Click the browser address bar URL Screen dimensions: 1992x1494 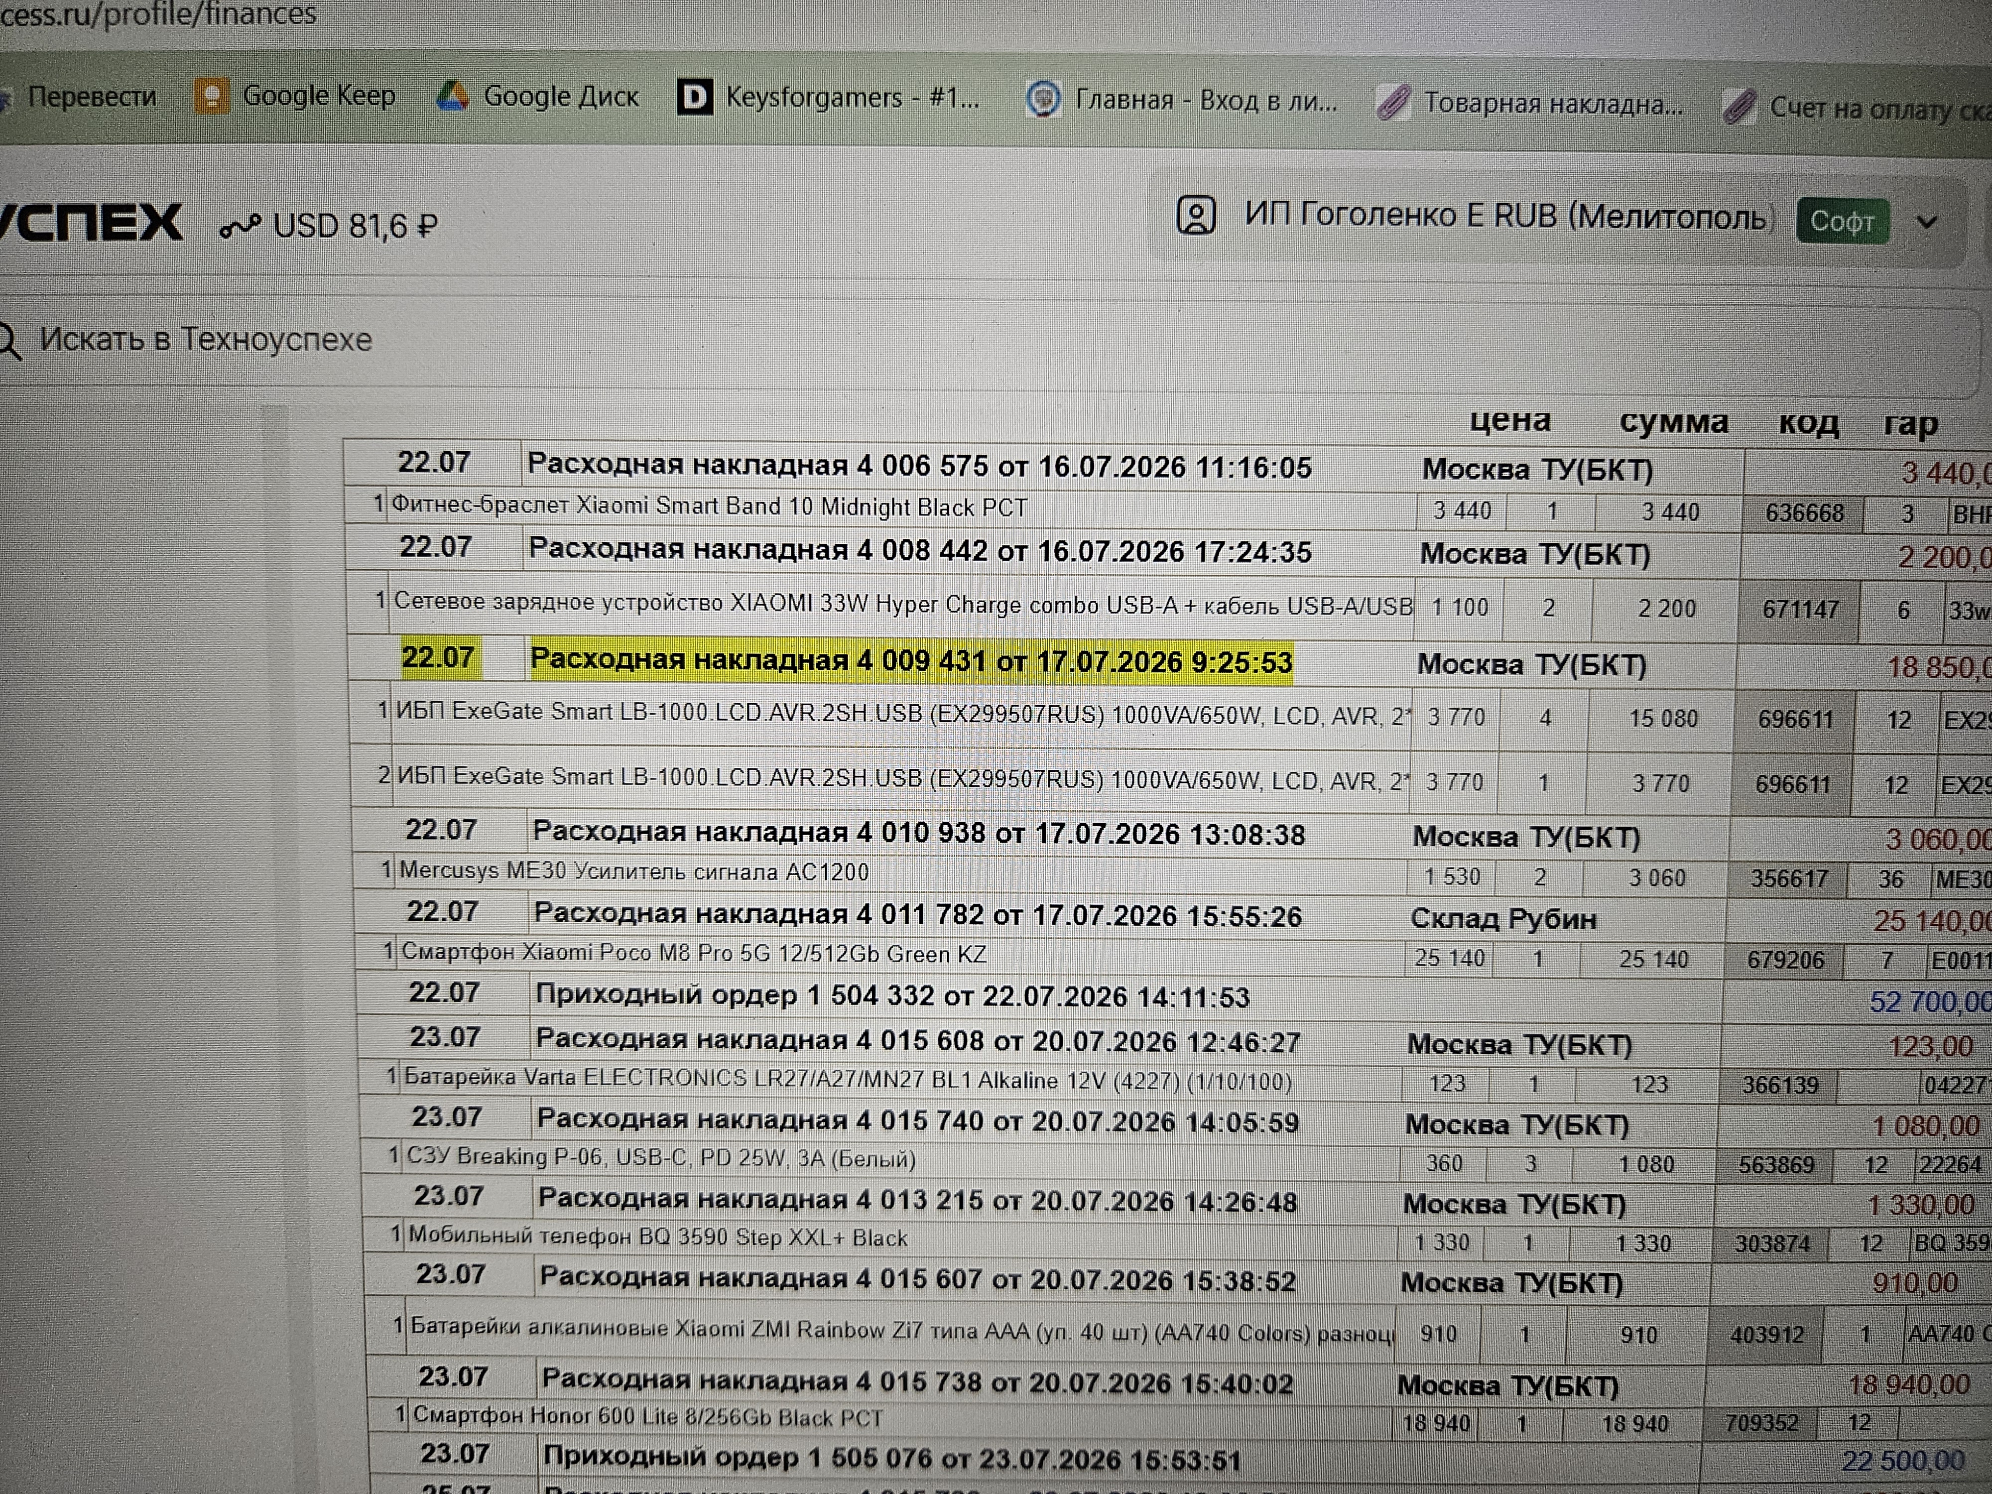click(x=158, y=13)
